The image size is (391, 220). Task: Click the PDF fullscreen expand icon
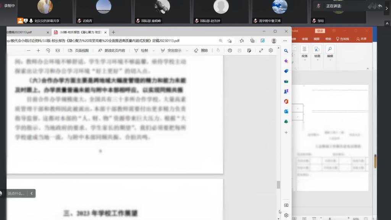pos(261,50)
